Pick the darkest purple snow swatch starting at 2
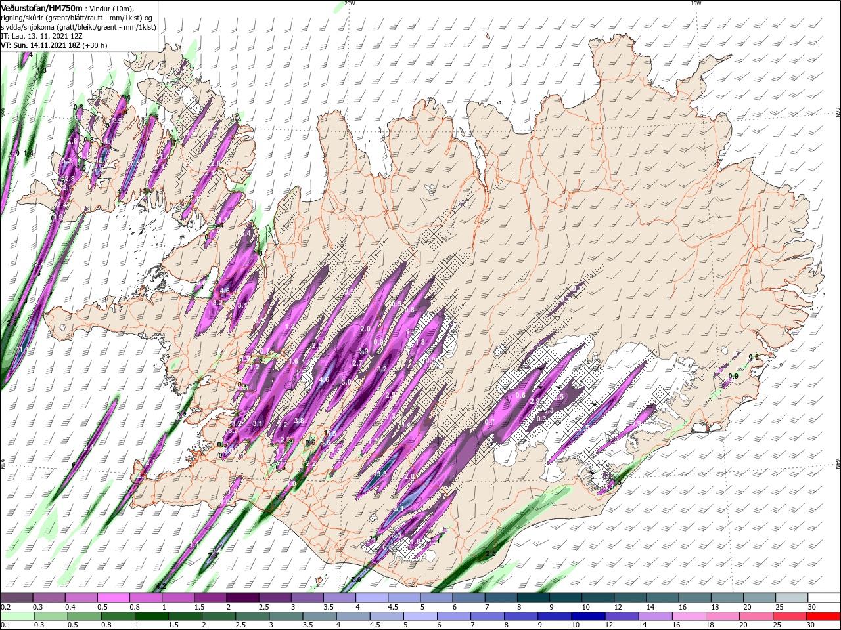 coord(242,597)
